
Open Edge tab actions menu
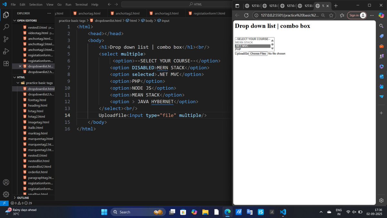pyautogui.click(x=237, y=5)
